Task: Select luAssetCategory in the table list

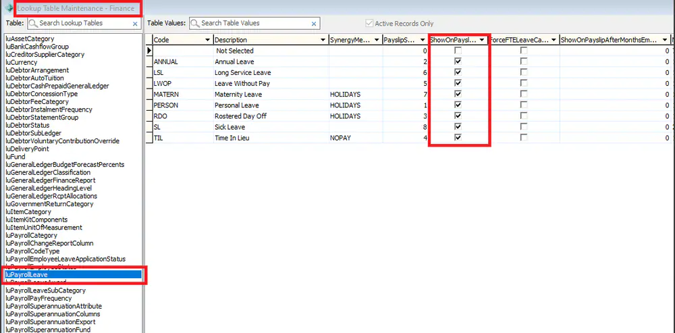Action: point(30,39)
